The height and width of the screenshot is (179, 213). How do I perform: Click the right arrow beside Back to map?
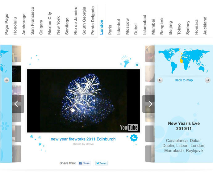[207, 80]
